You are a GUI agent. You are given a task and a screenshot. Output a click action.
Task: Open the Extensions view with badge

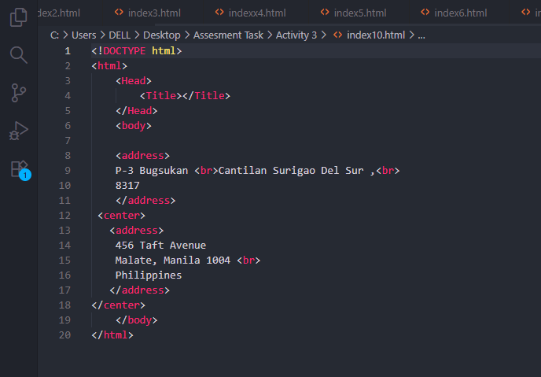(18, 168)
